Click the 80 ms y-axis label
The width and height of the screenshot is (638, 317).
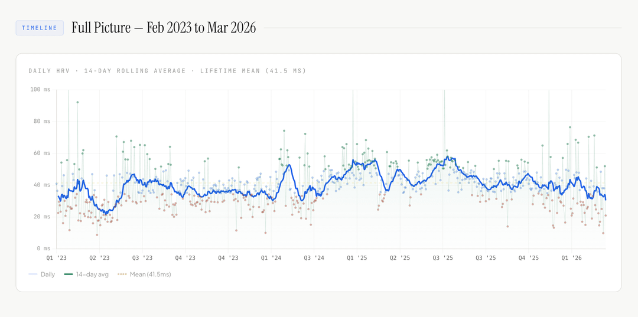(x=41, y=122)
